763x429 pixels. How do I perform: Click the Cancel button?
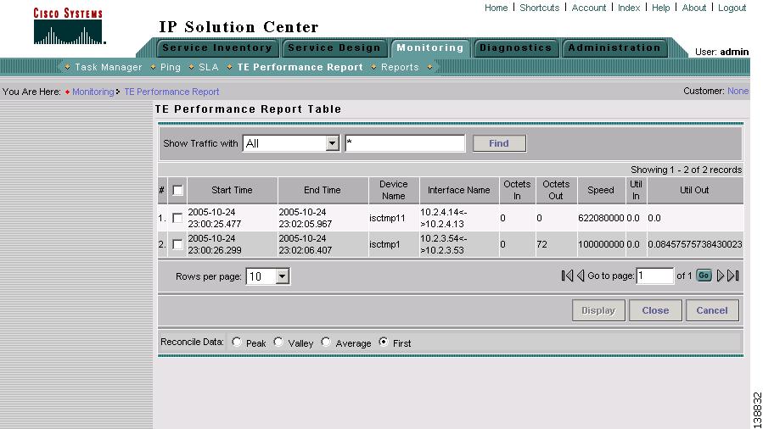tap(712, 310)
